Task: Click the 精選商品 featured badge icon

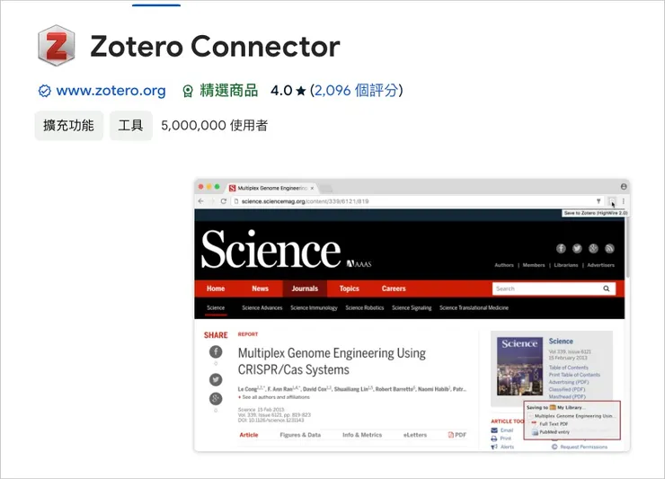Action: pos(188,91)
